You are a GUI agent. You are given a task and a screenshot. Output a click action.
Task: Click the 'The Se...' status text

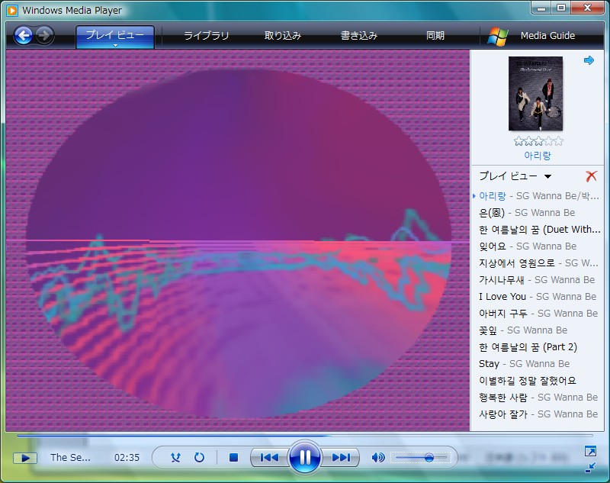(x=70, y=457)
